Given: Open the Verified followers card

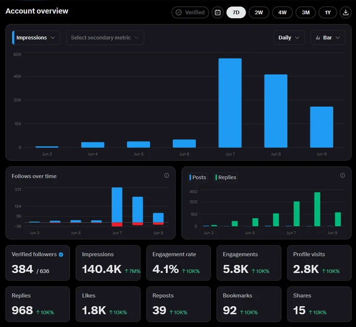Looking at the screenshot, I should pyautogui.click(x=38, y=263).
